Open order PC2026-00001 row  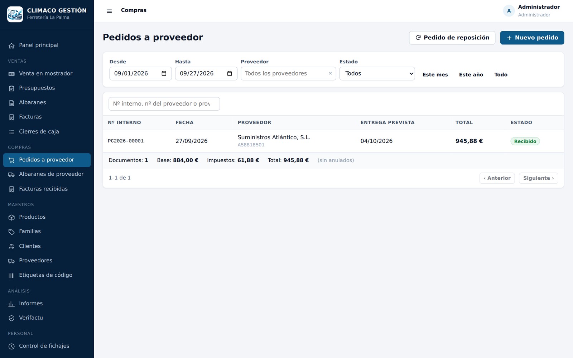click(333, 141)
